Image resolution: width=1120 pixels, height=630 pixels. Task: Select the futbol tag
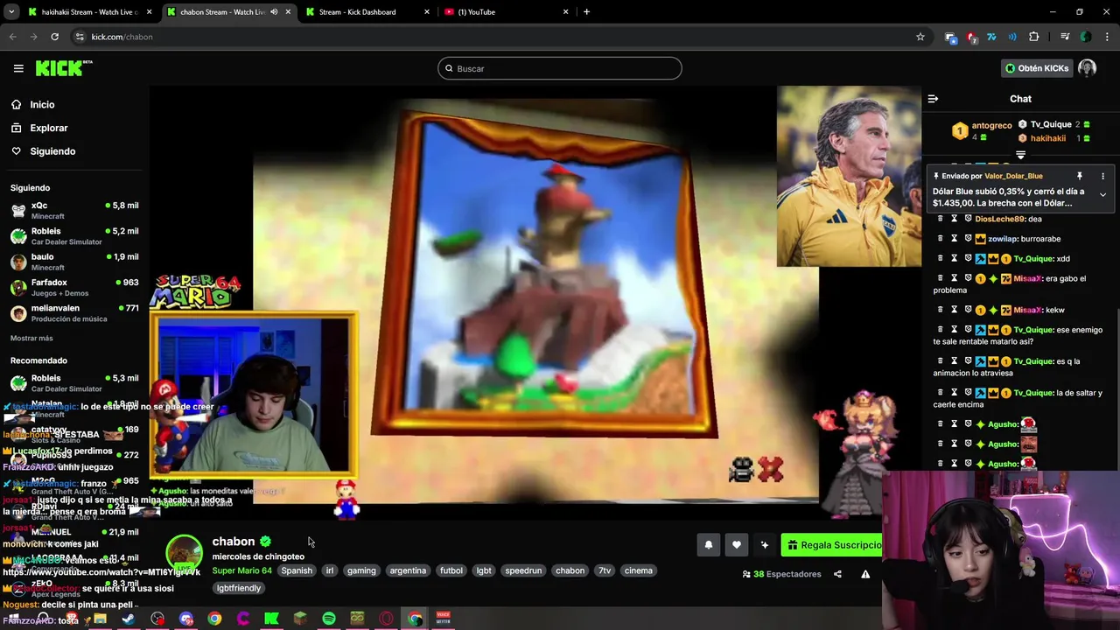(x=451, y=570)
